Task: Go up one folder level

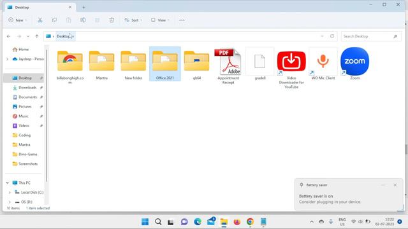Action: point(37,36)
